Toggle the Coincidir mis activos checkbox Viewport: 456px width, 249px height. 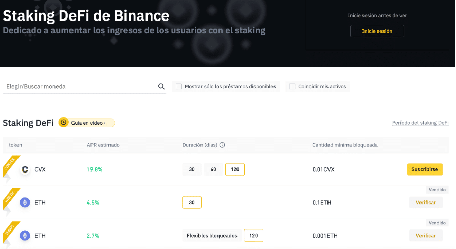(293, 87)
